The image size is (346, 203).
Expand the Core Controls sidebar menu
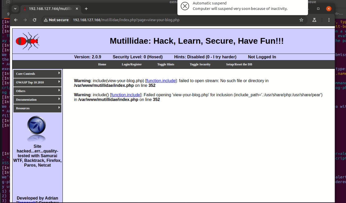37,74
